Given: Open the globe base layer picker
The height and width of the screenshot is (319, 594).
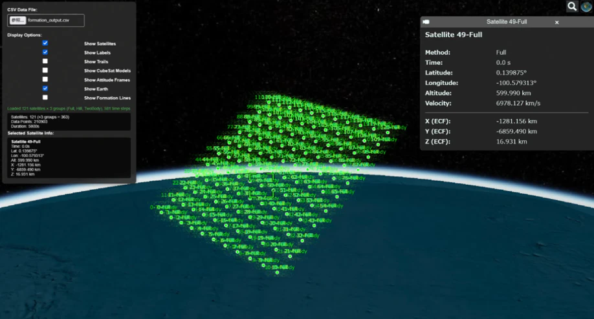Looking at the screenshot, I should tap(586, 6).
